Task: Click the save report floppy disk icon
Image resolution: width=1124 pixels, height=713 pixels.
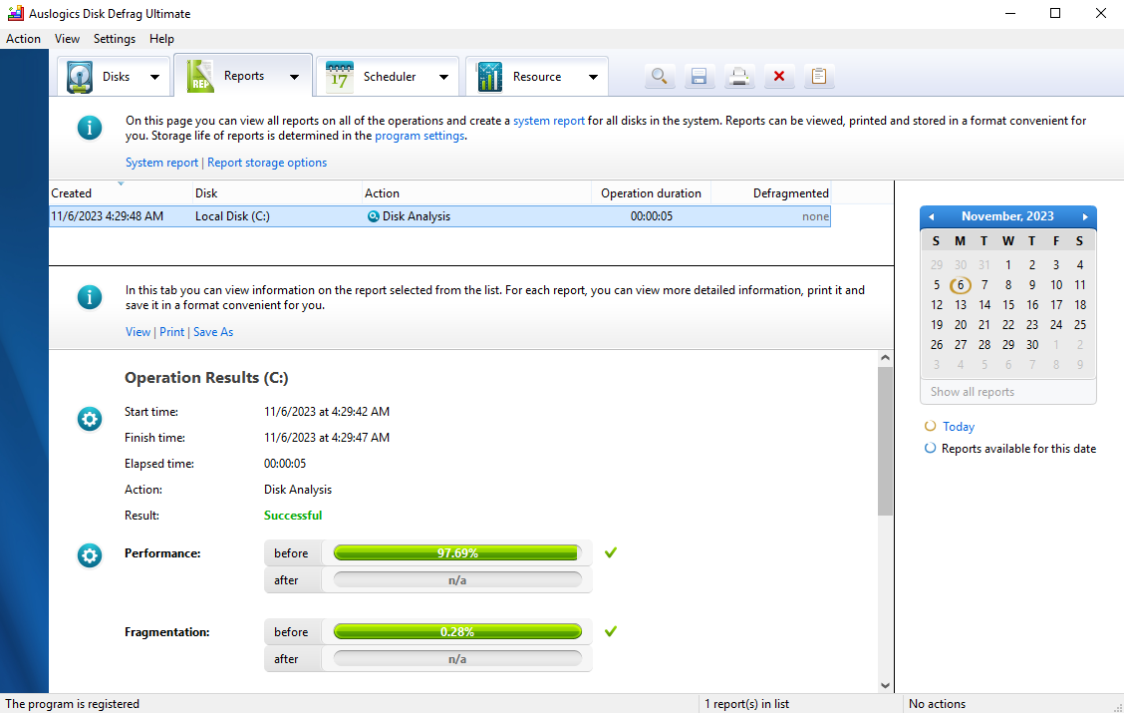Action: coord(699,76)
